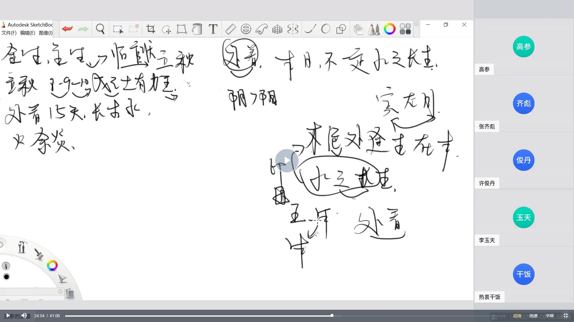Open the color wheel in top toolbar
Screen dimensions: 574x322
pyautogui.click(x=389, y=29)
